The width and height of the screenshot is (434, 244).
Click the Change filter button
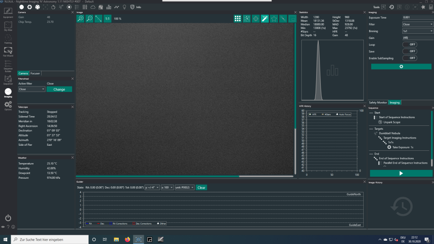pyautogui.click(x=59, y=89)
